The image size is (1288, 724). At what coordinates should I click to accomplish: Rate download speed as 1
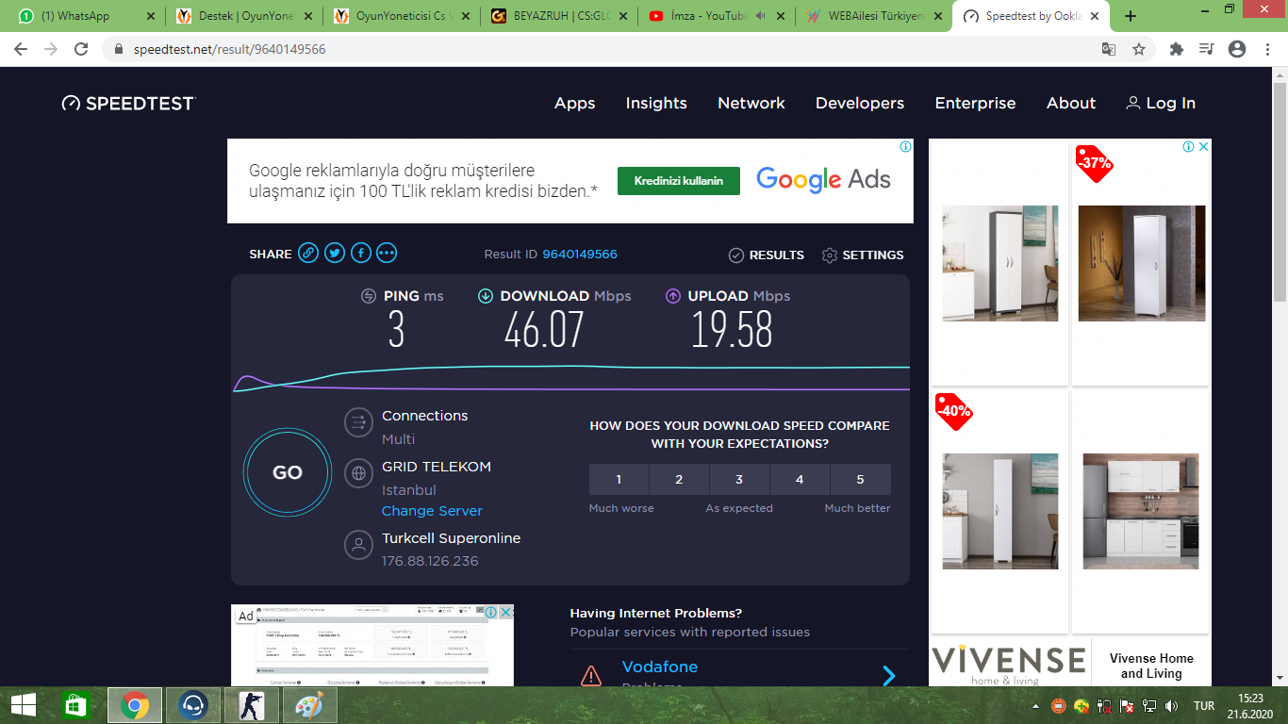tap(619, 479)
